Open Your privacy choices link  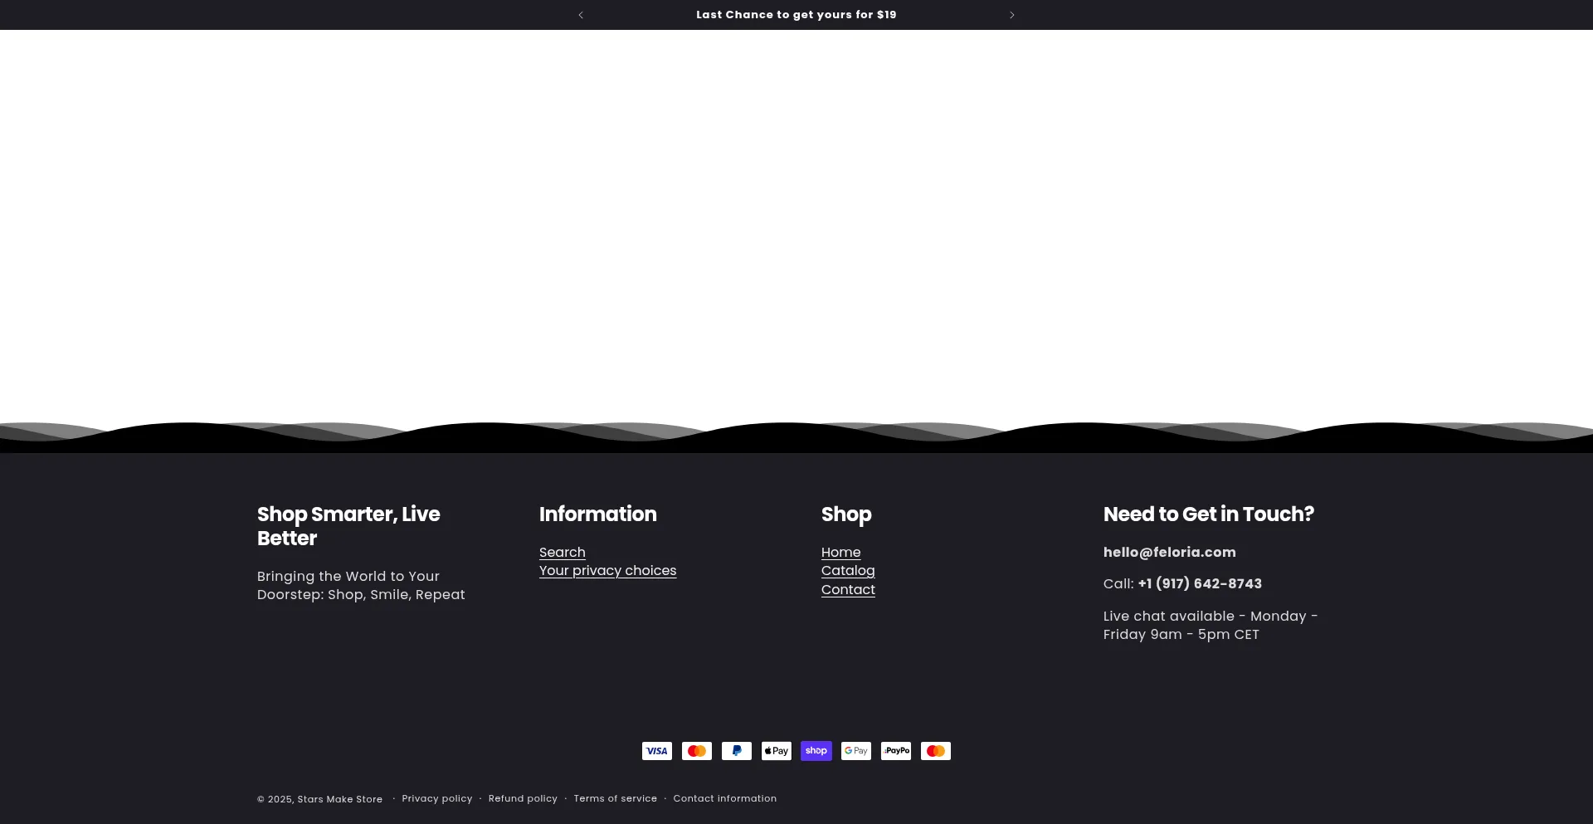[607, 571]
